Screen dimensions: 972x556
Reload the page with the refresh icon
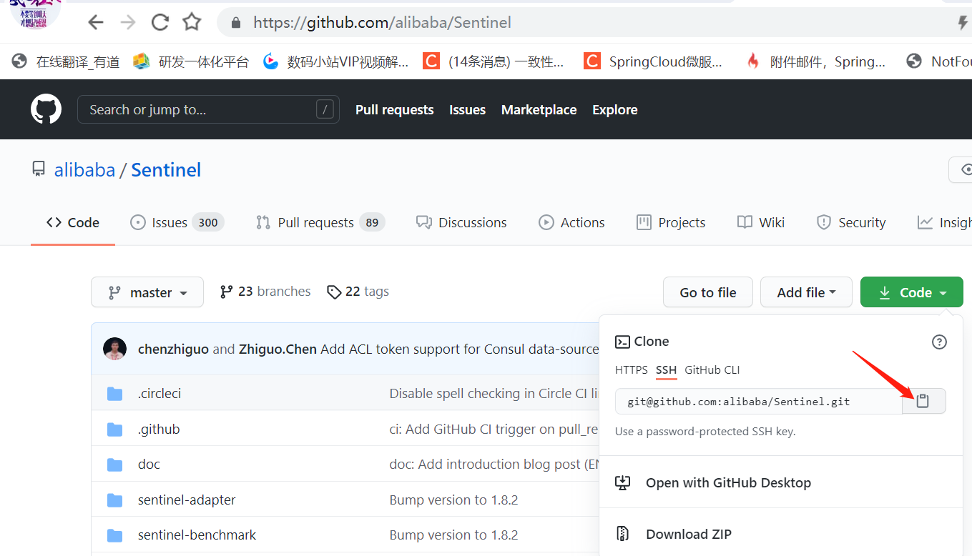pos(159,23)
